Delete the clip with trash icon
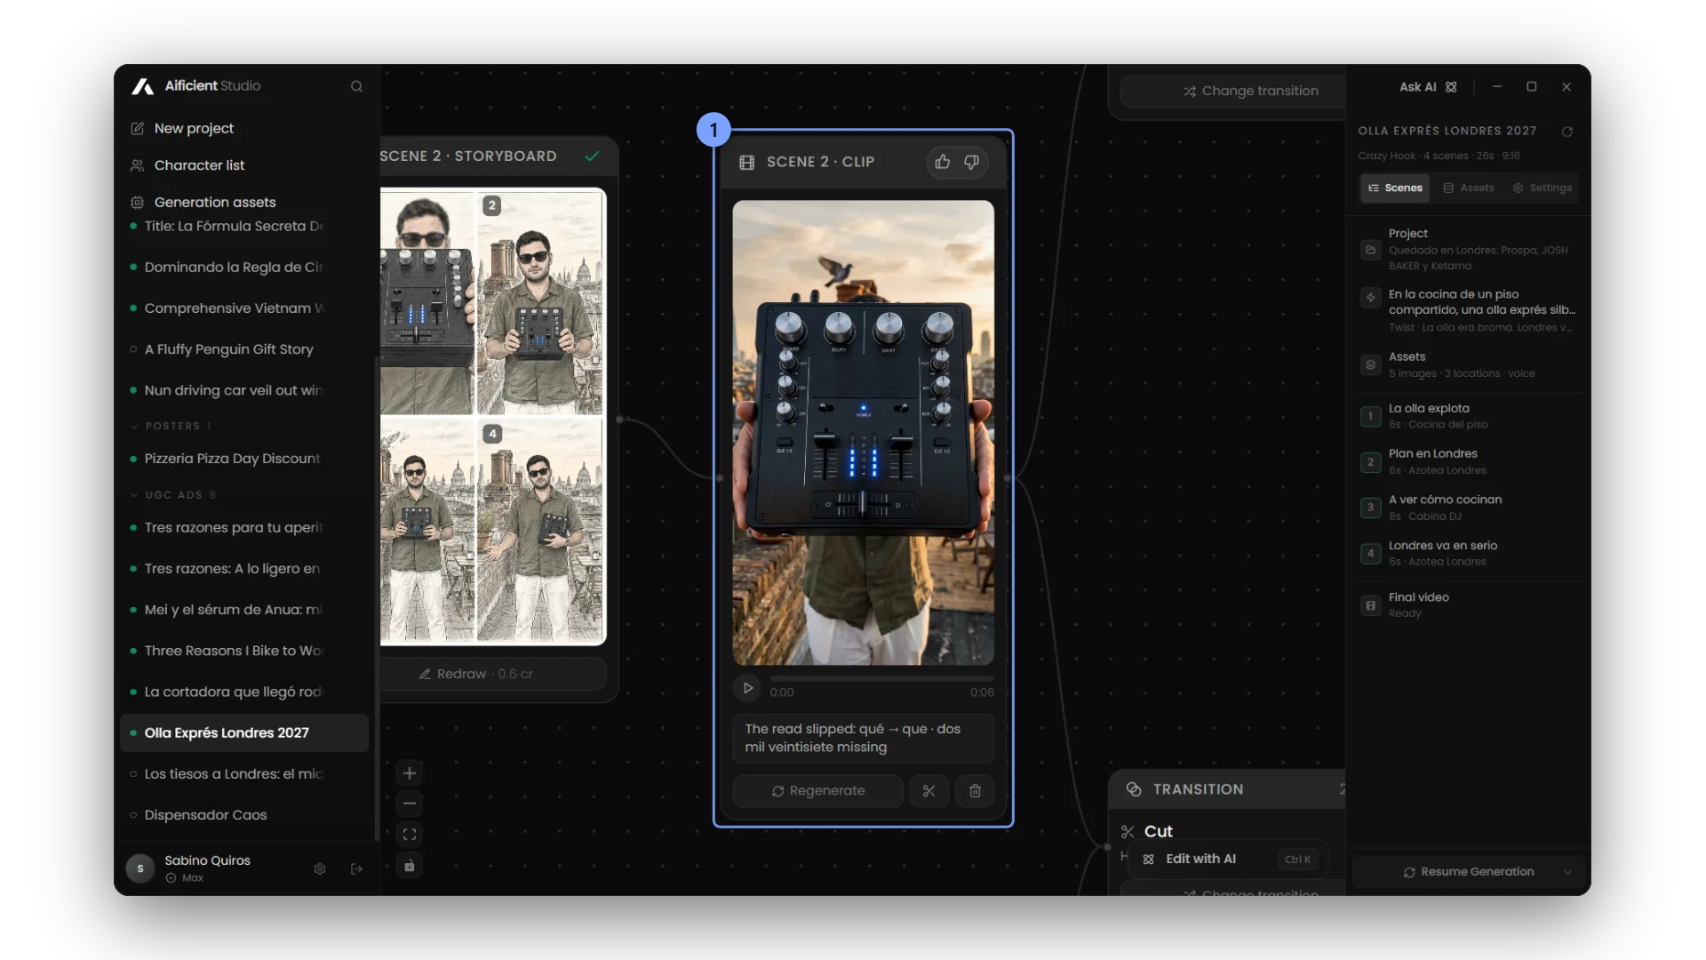The height and width of the screenshot is (960, 1706). [975, 791]
